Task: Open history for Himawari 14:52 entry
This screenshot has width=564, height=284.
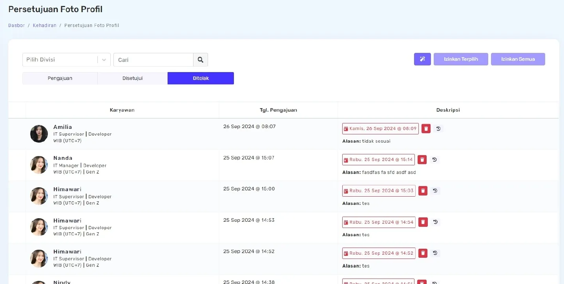Action: click(435, 253)
